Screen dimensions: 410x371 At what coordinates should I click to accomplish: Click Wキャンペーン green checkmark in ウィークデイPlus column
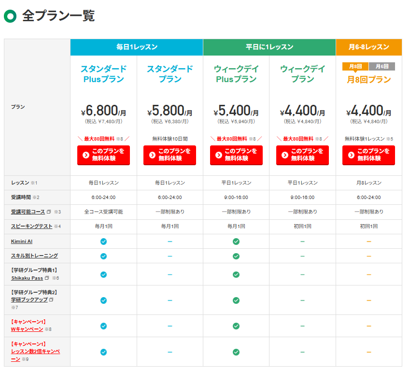(x=236, y=326)
